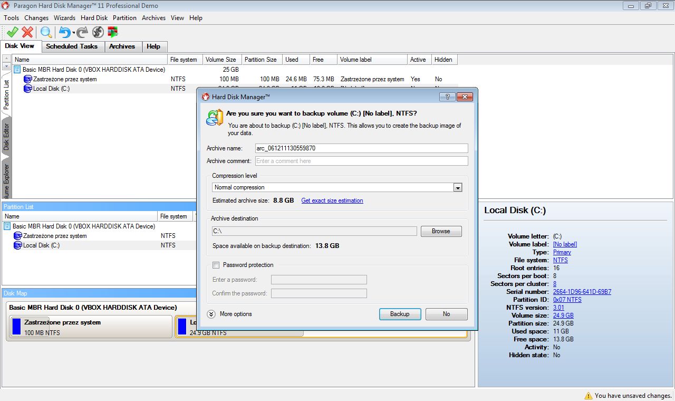The width and height of the screenshot is (675, 401).
Task: Click Get exact size estimation link
Action: point(332,200)
